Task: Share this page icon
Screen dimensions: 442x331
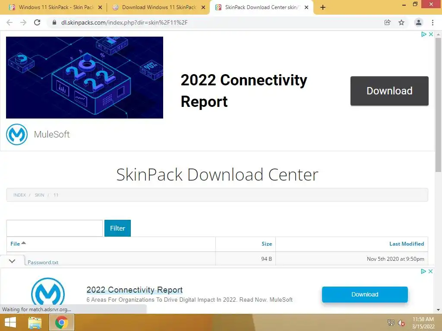Action: 387,22
